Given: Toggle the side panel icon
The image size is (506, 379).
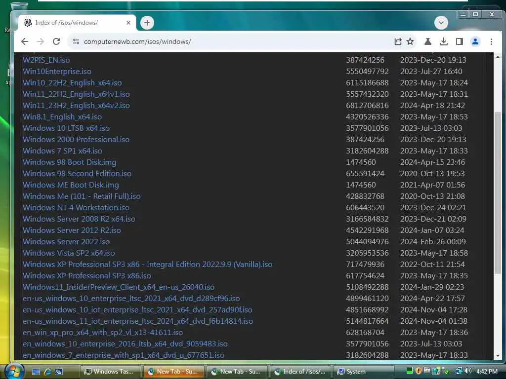Looking at the screenshot, I should point(460,41).
